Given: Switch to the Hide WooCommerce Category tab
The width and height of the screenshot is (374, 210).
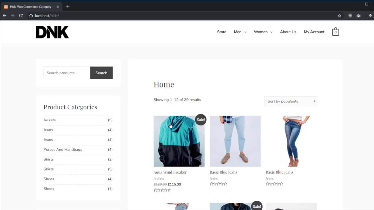Looking at the screenshot, I should pyautogui.click(x=29, y=6).
